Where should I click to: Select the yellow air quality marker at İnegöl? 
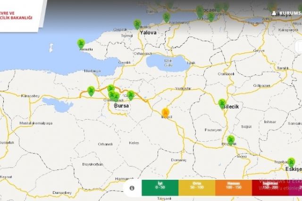click(166, 113)
